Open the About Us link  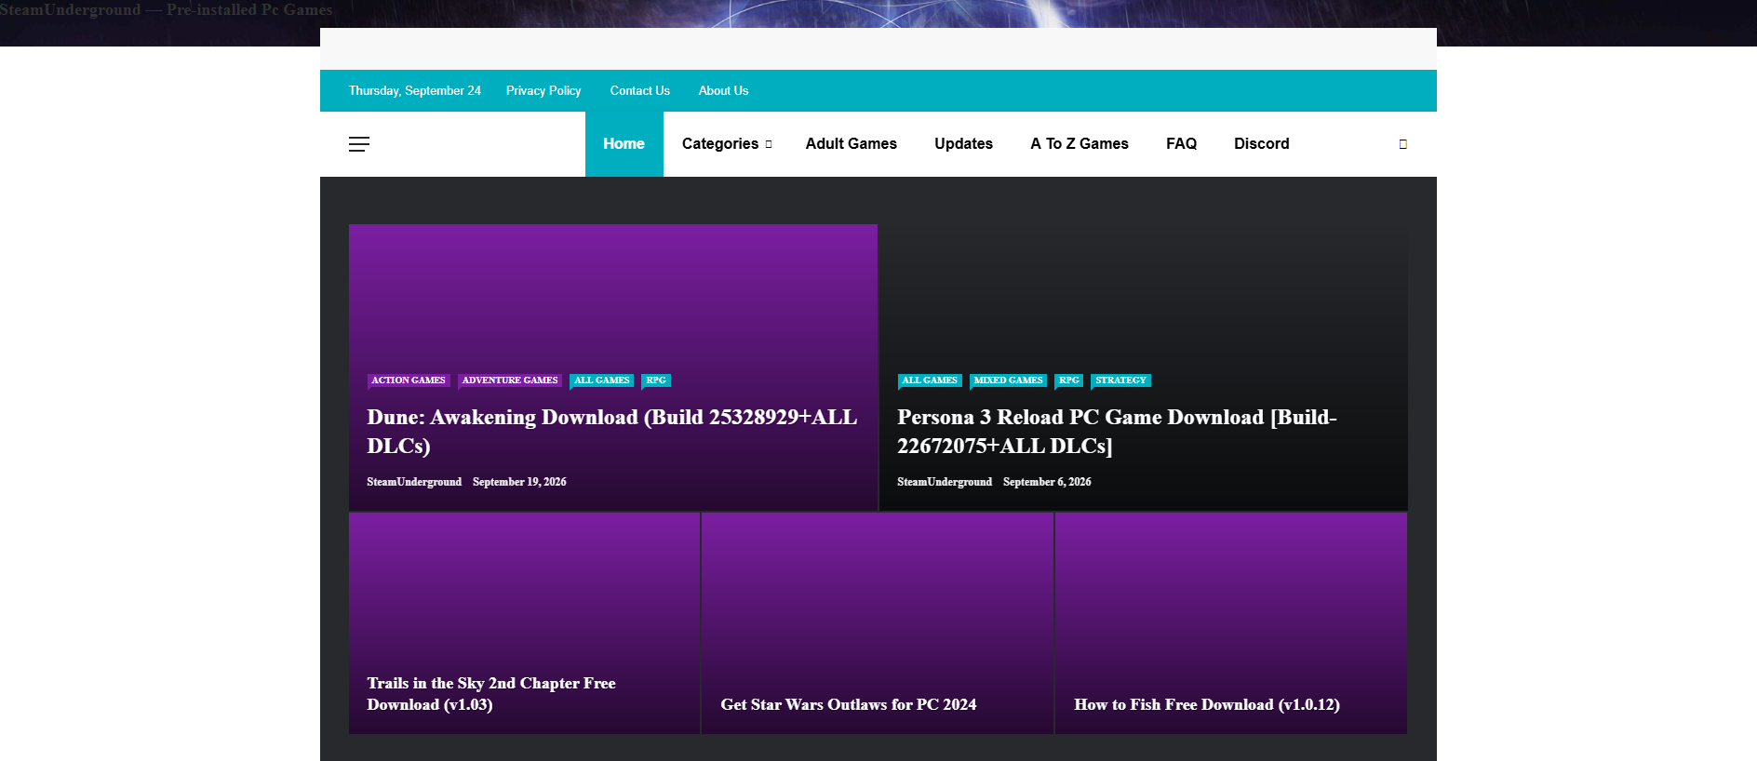pyautogui.click(x=723, y=91)
